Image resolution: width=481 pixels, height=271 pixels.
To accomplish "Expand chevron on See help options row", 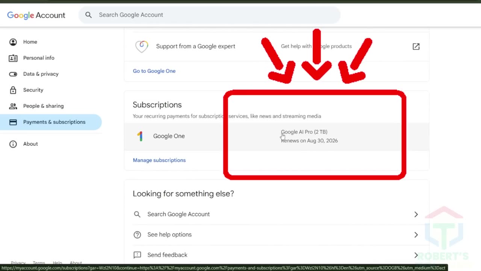I will 416,234.
